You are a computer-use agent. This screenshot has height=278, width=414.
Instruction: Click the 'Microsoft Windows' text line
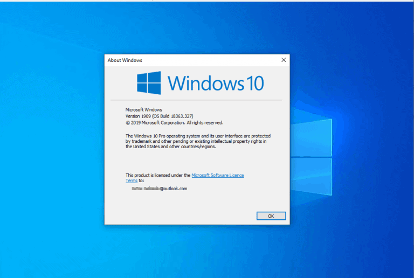click(x=143, y=109)
